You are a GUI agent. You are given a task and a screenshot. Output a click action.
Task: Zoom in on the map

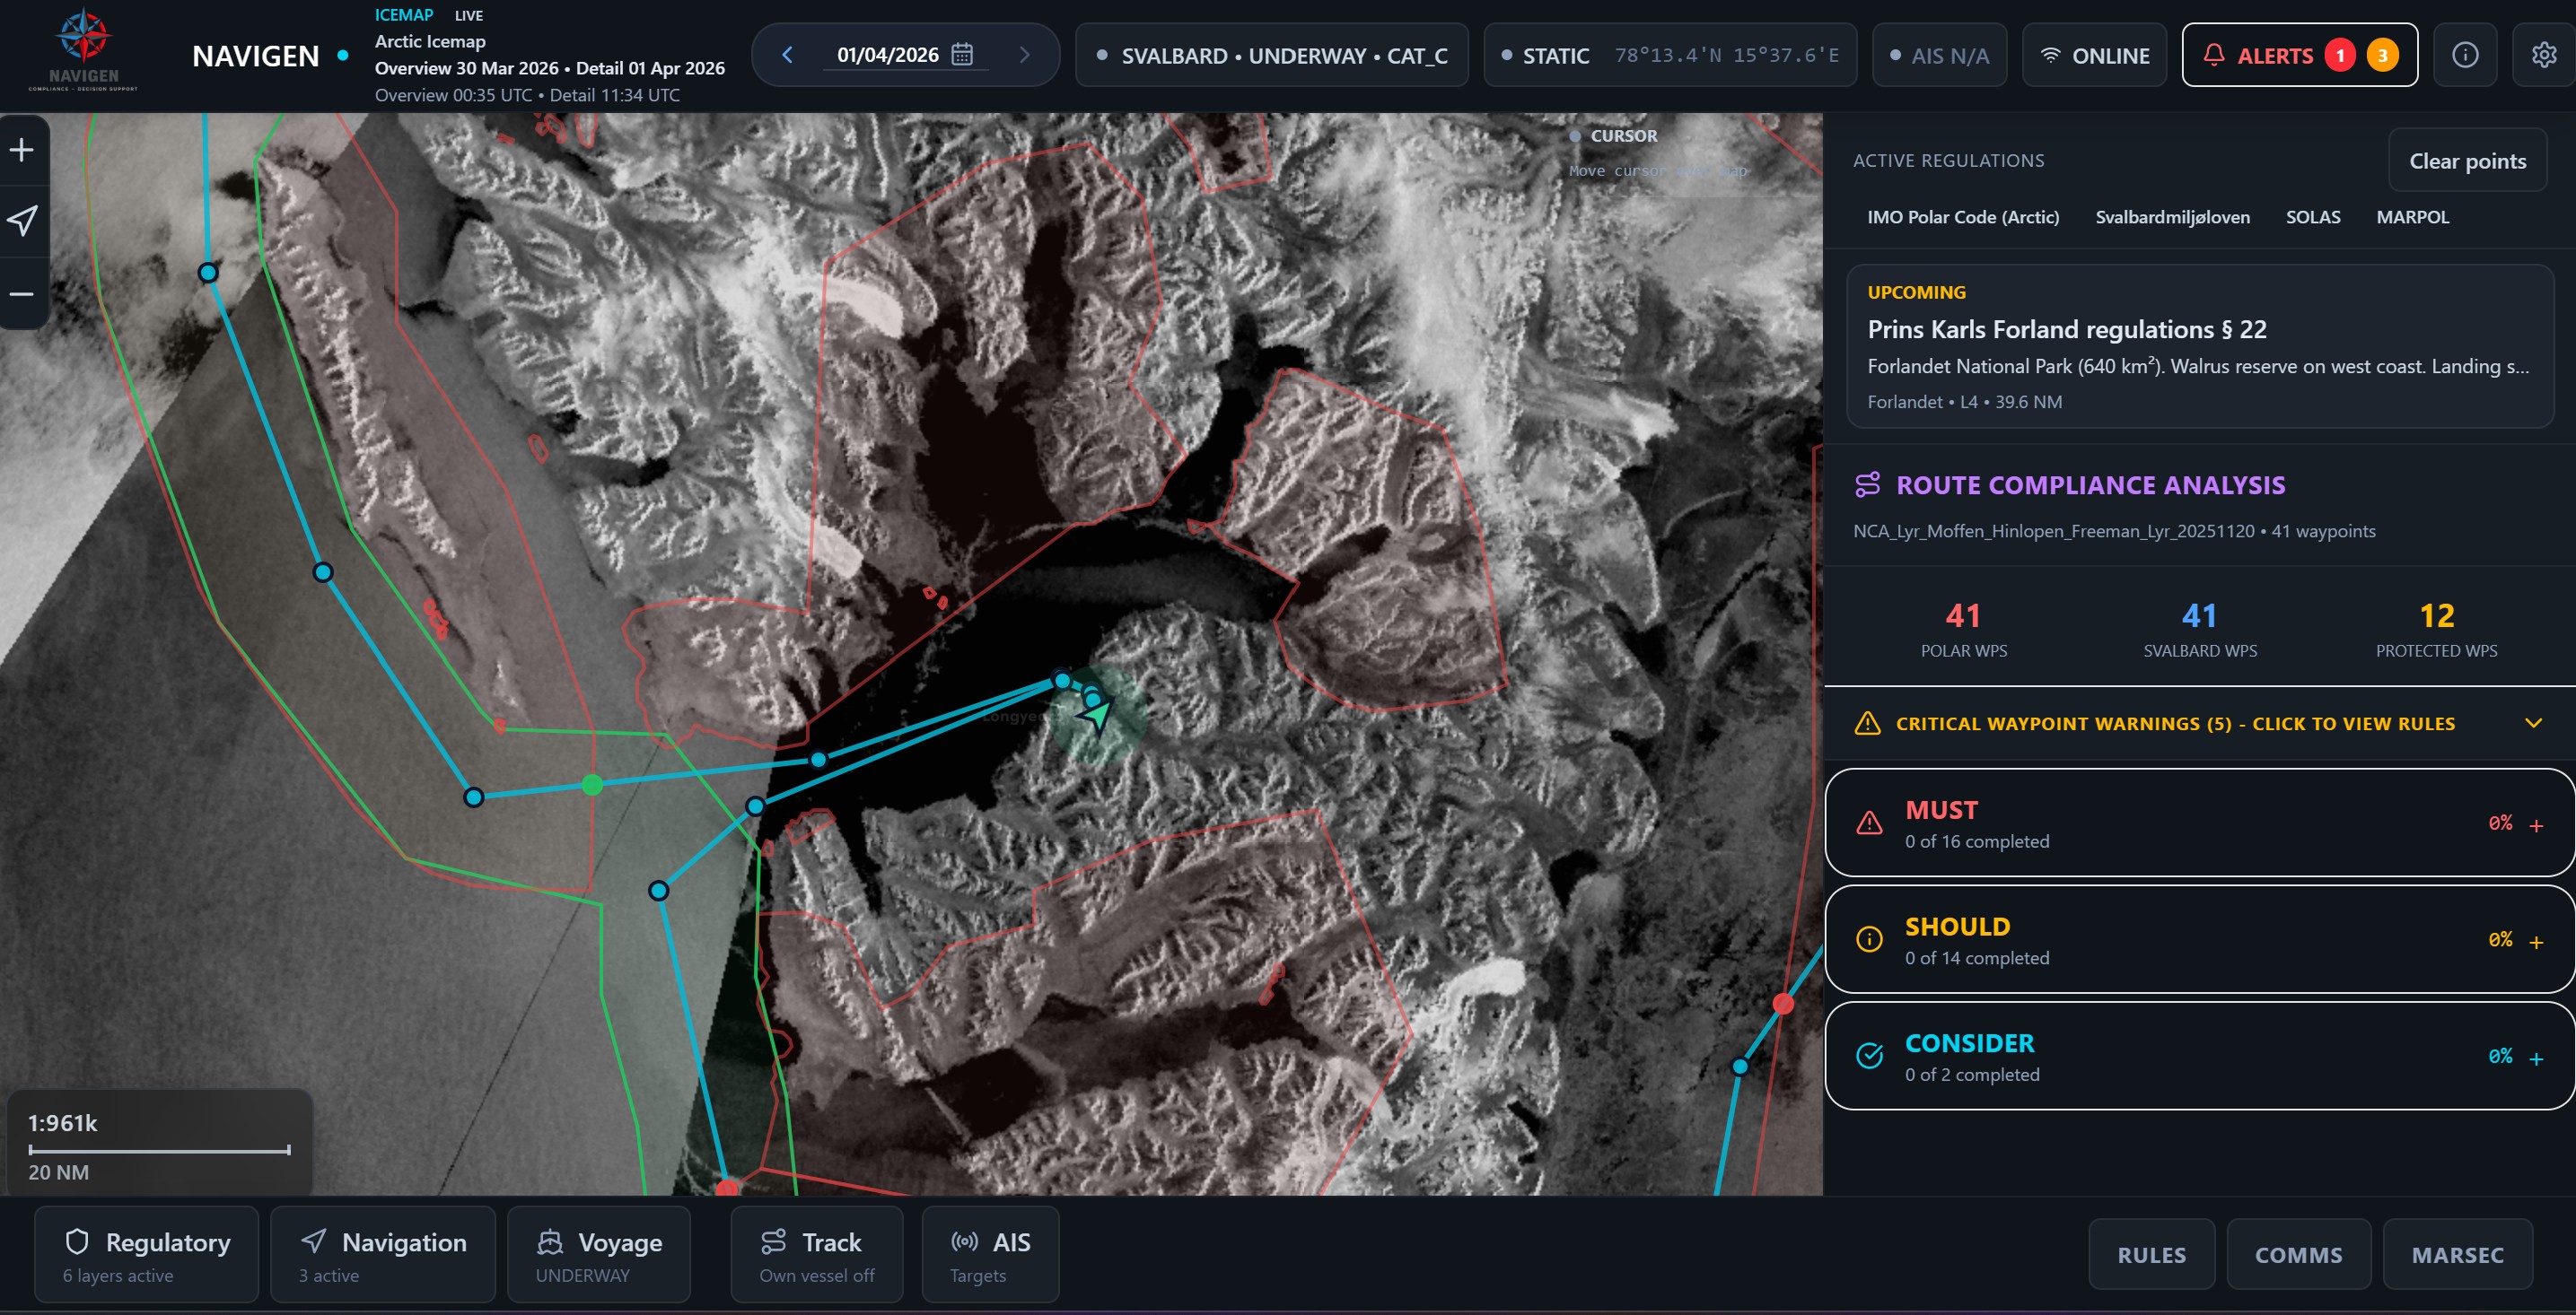(22, 148)
